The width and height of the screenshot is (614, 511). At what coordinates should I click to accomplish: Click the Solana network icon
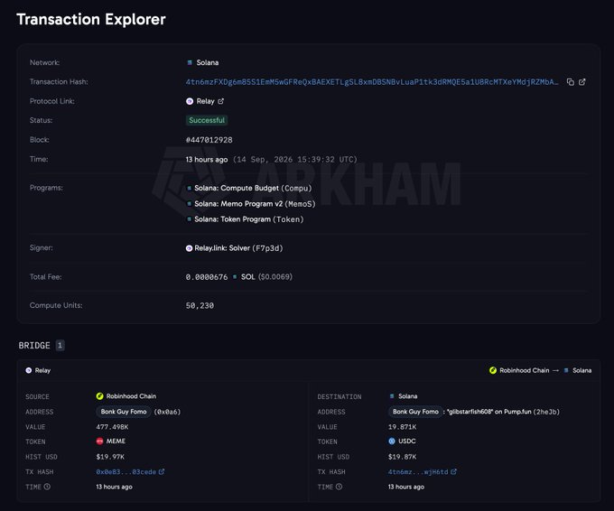pyautogui.click(x=190, y=62)
